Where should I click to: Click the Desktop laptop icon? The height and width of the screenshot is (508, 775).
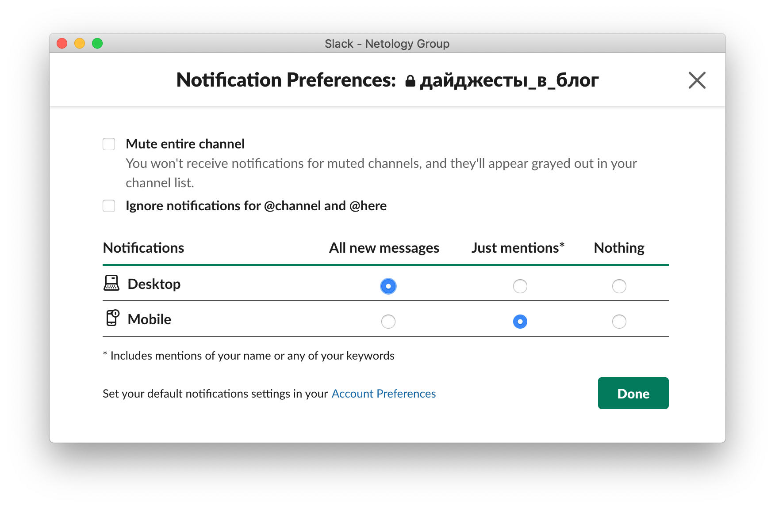[111, 284]
